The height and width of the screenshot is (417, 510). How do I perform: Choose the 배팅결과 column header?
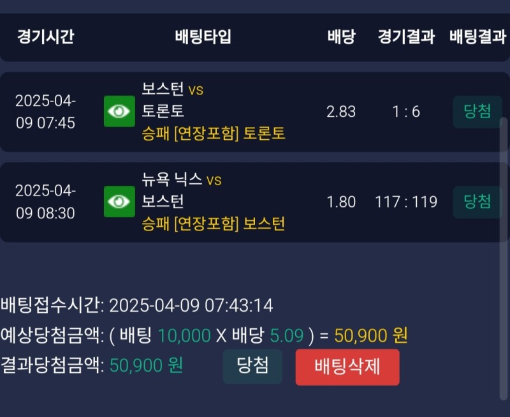(477, 36)
